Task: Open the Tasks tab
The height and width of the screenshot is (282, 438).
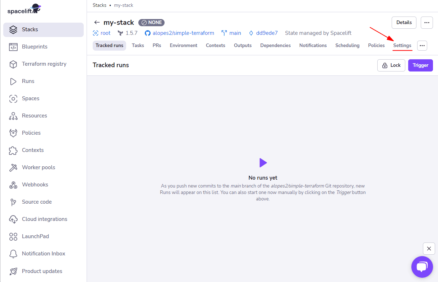Action: [x=138, y=46]
